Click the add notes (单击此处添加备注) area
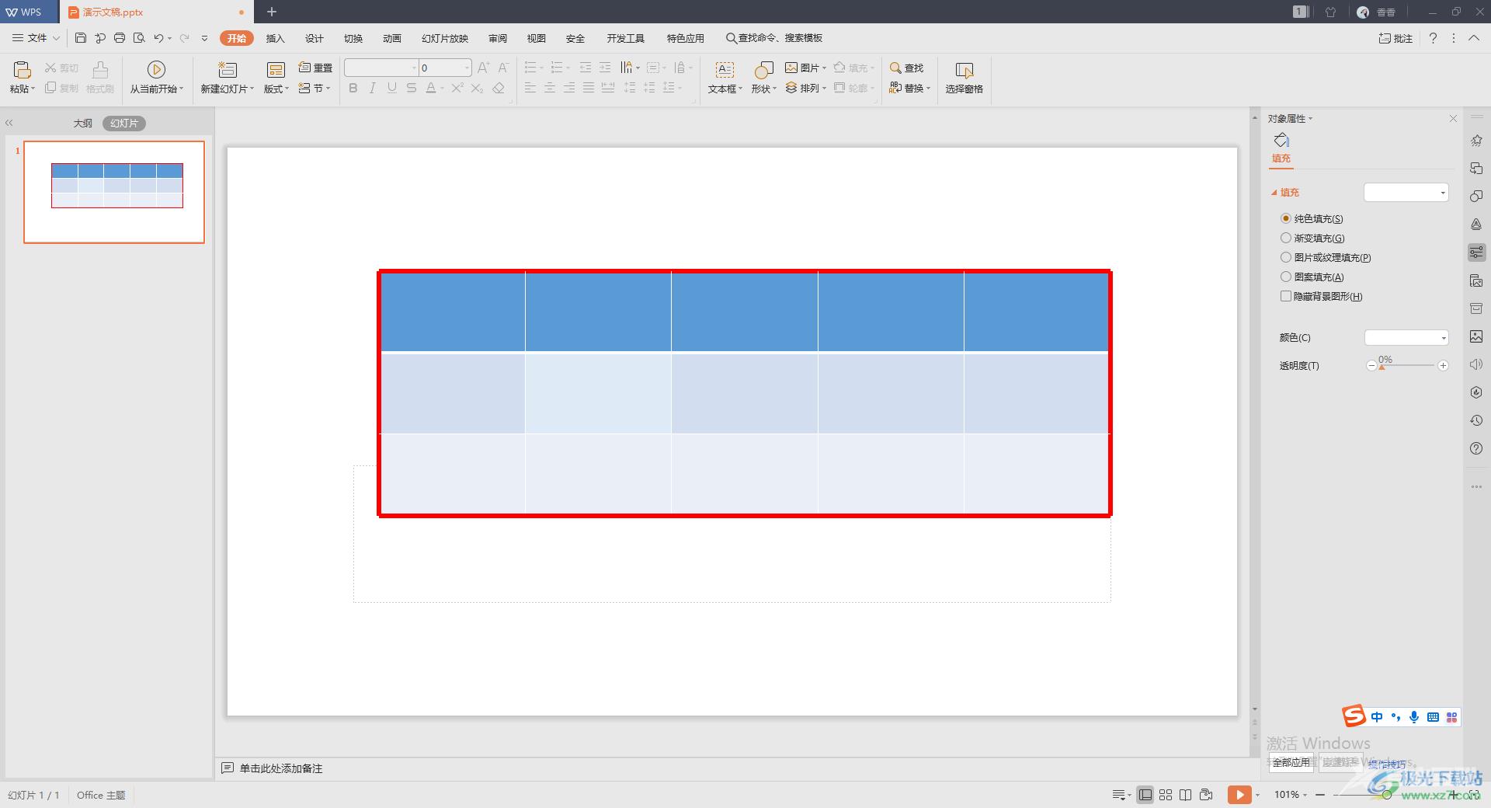The height and width of the screenshot is (808, 1491). [280, 768]
